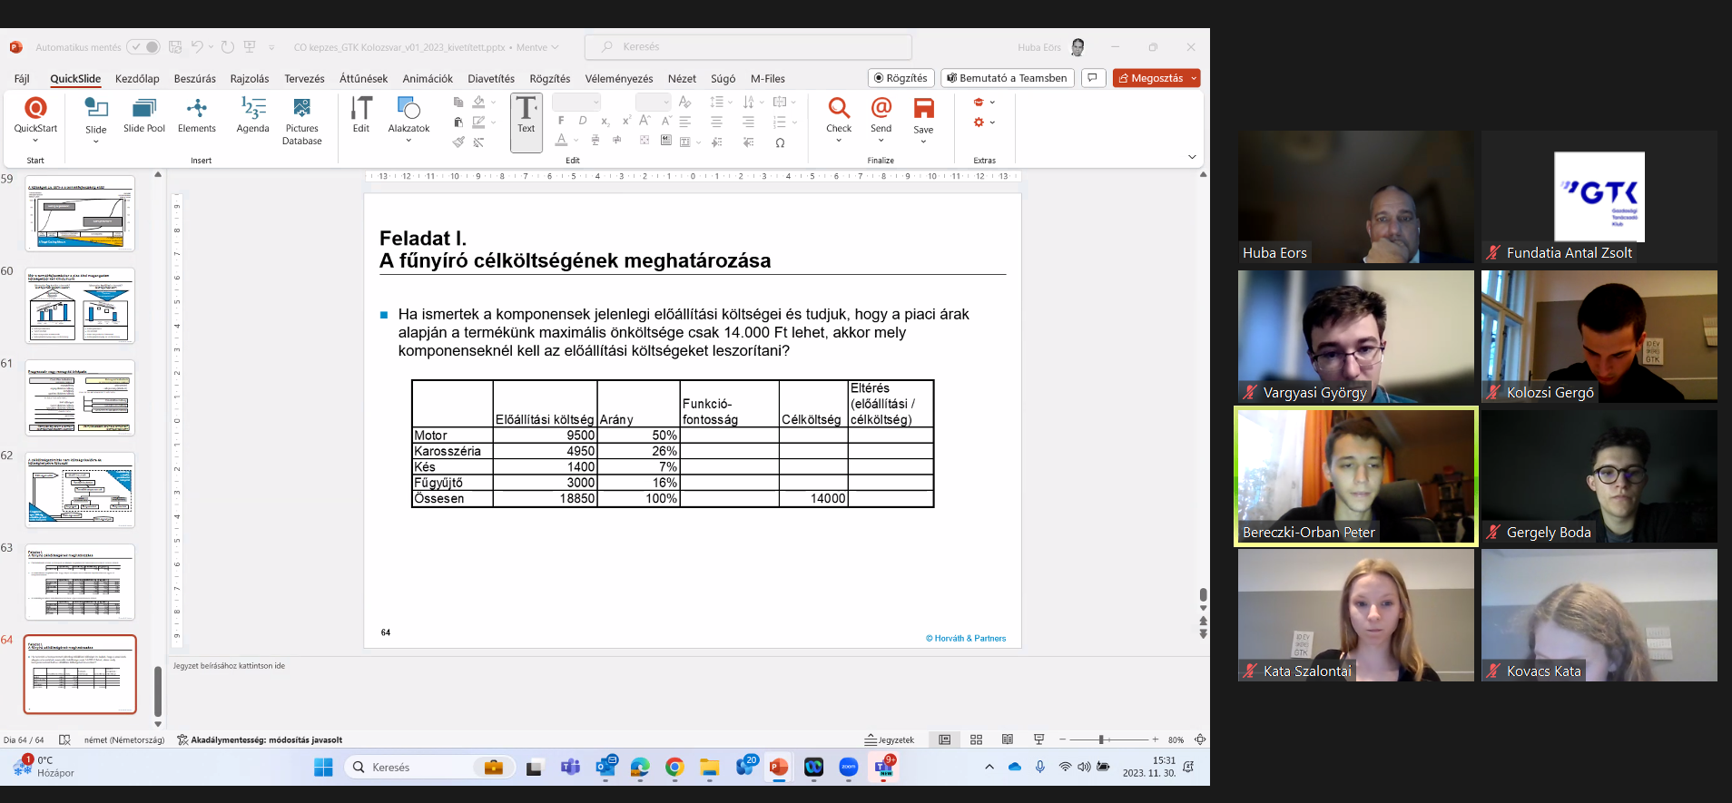Toggle the Text button in the Edit group

click(x=526, y=121)
